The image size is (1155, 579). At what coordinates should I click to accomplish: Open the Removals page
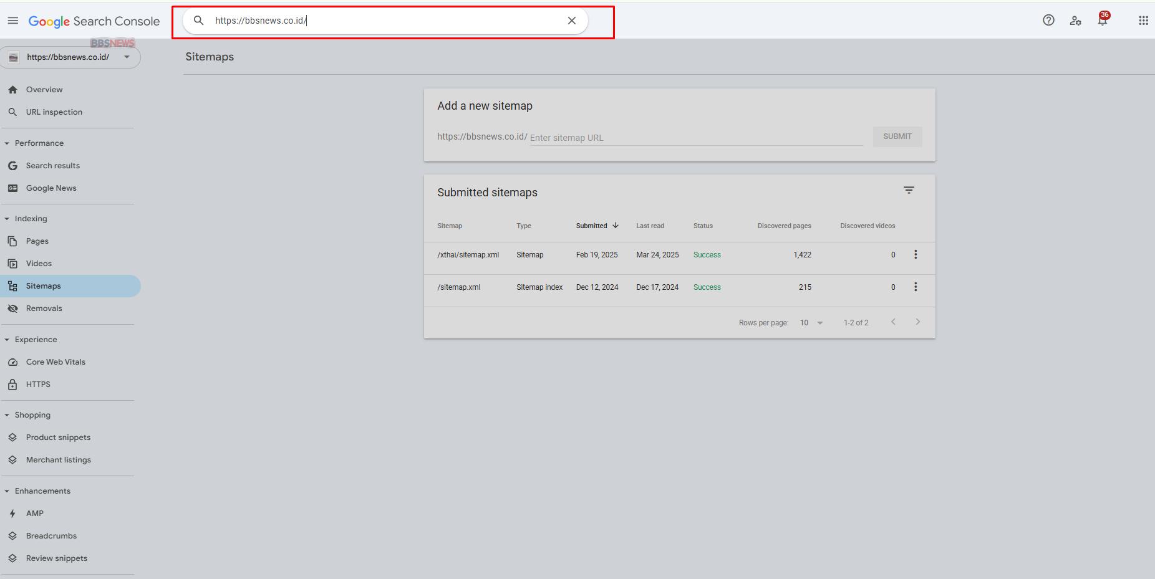coord(44,309)
